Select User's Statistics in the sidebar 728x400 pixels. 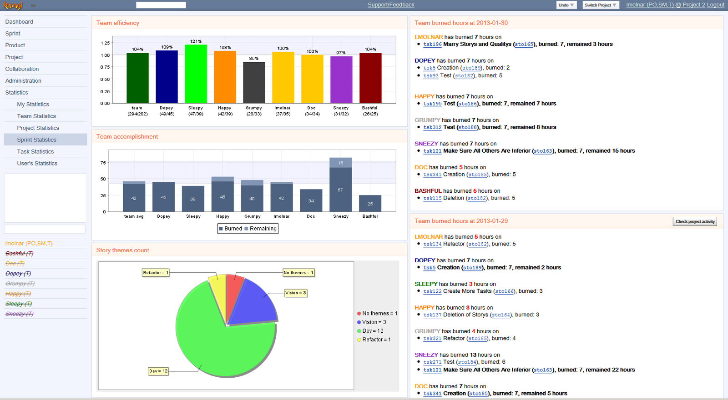[x=45, y=164]
